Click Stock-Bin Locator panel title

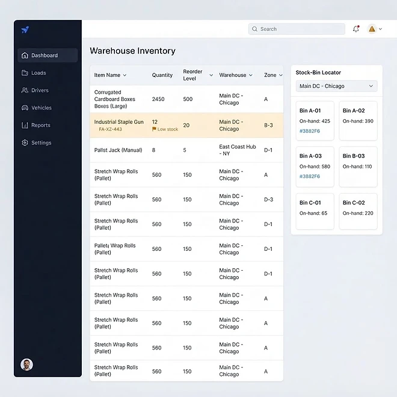pyautogui.click(x=318, y=73)
